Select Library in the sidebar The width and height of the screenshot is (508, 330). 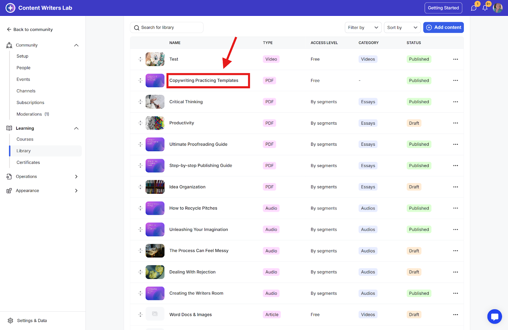[x=45, y=151]
